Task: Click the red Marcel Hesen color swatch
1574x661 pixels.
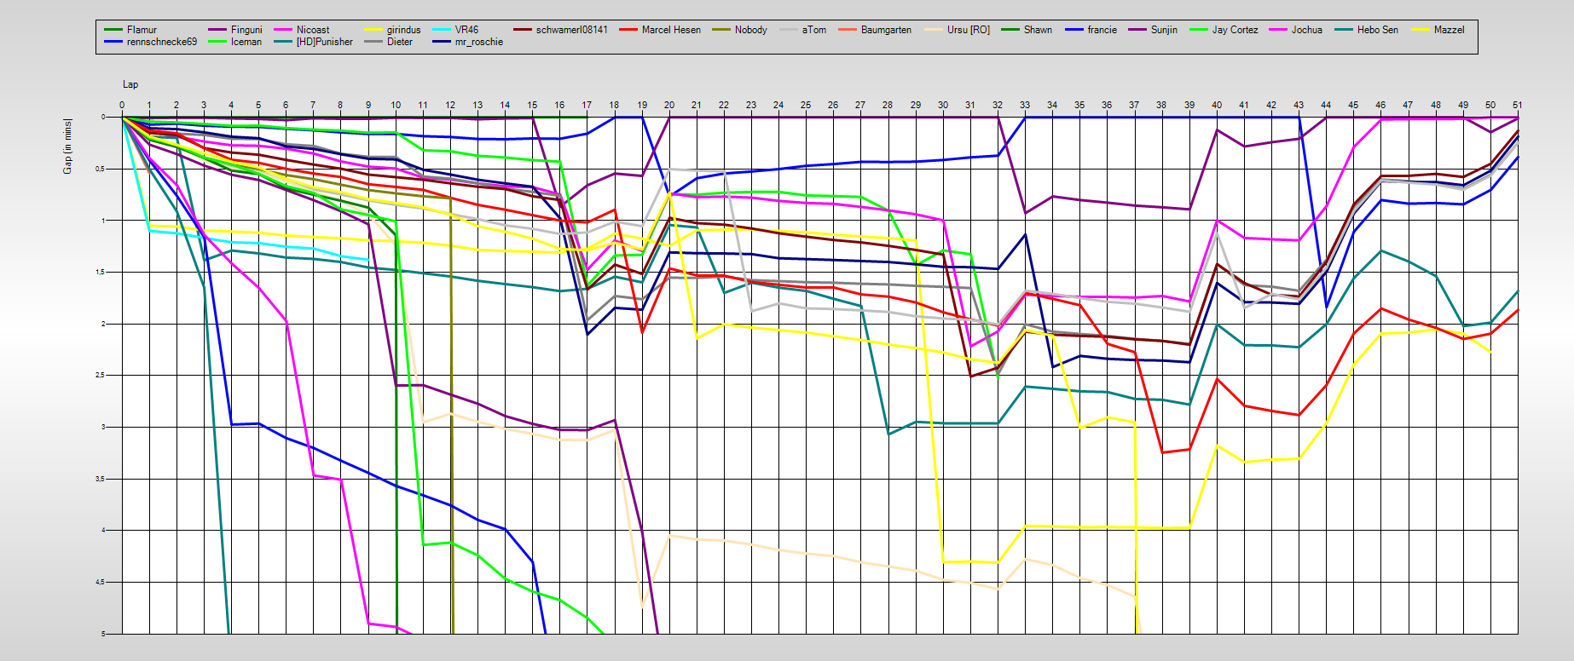Action: 628,30
